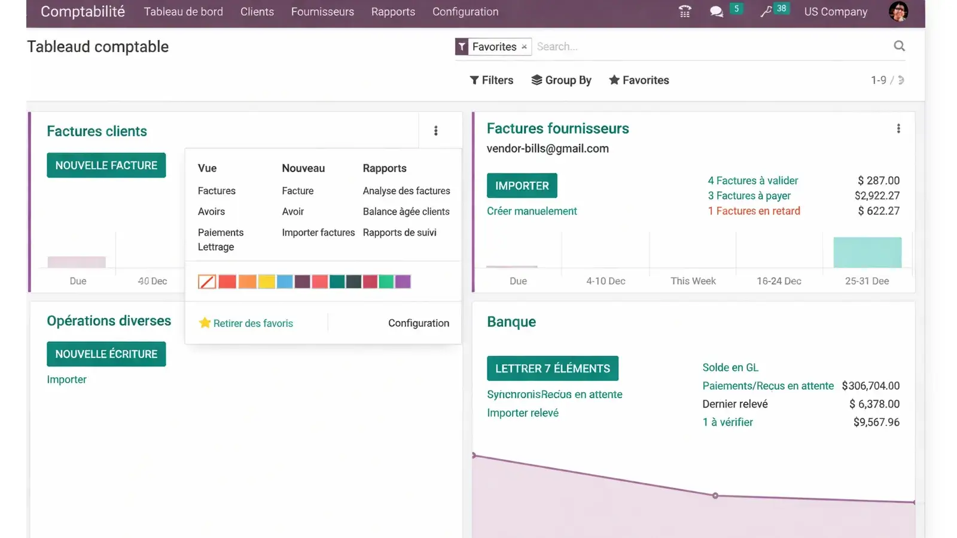
Task: Expand the Filters dropdown
Action: coord(491,80)
